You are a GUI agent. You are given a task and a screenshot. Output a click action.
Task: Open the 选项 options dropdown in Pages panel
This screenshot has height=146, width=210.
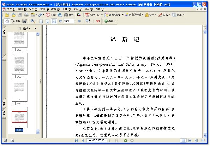(27, 28)
